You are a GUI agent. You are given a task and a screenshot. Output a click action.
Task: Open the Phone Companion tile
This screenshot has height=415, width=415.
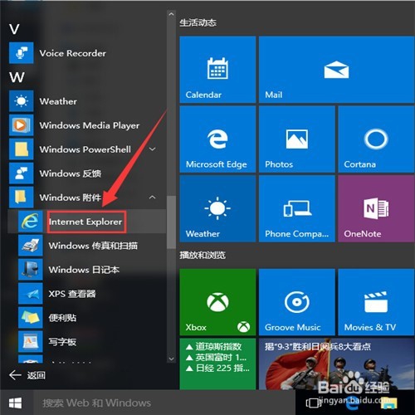tap(297, 209)
